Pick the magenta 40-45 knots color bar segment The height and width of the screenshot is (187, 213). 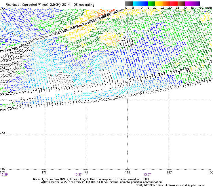[189, 3]
